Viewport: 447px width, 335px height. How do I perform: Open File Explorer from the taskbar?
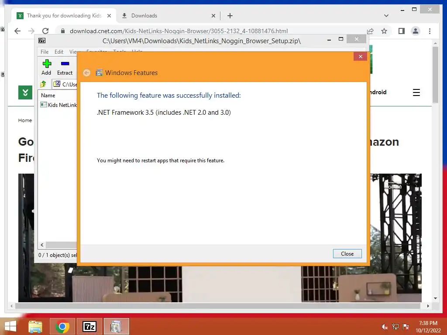35,326
